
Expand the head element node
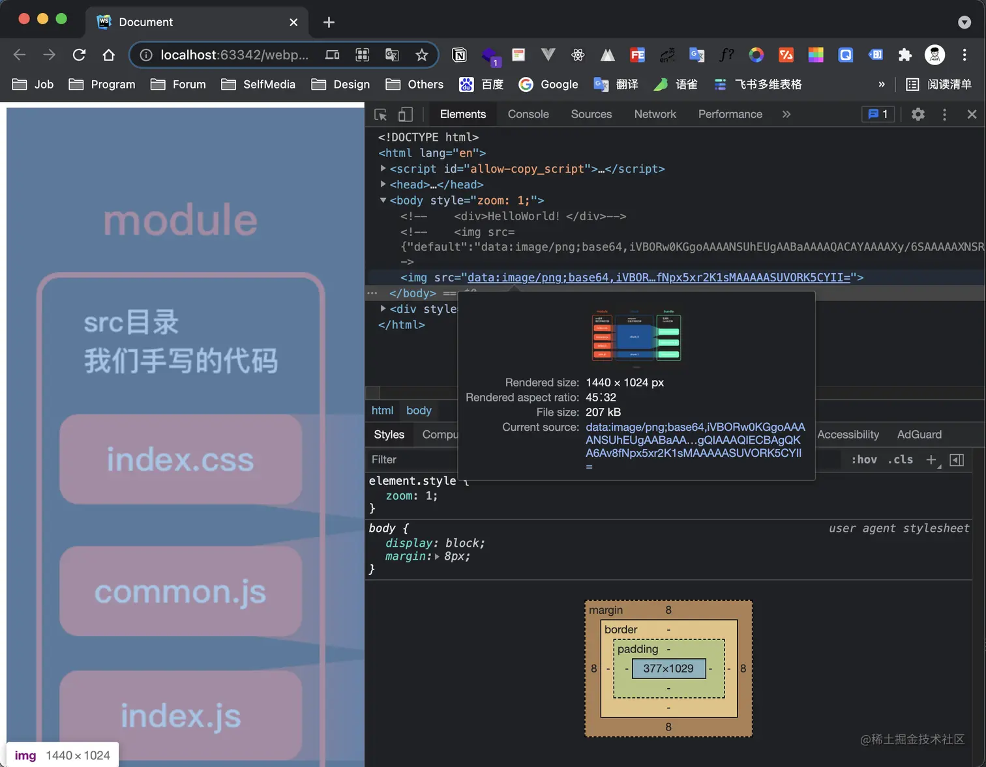coord(383,184)
